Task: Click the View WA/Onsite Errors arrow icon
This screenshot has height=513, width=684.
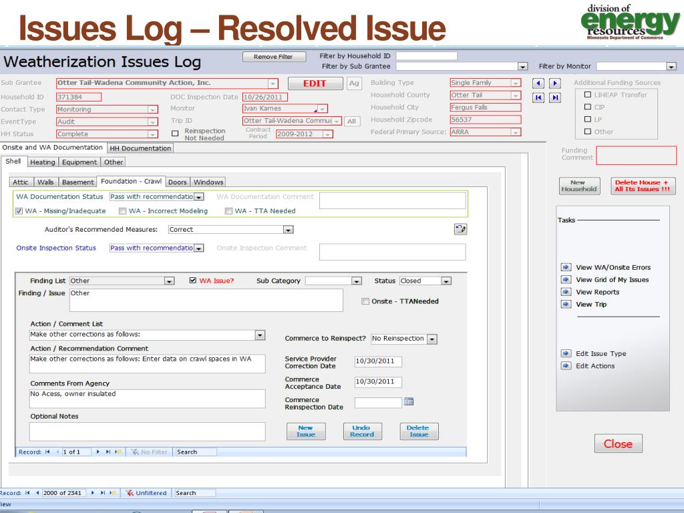Action: pyautogui.click(x=566, y=268)
